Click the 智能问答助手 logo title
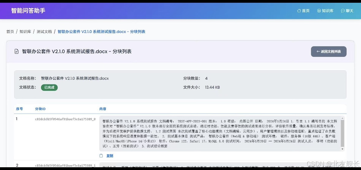Viewport: 361px width, 170px height. click(28, 11)
